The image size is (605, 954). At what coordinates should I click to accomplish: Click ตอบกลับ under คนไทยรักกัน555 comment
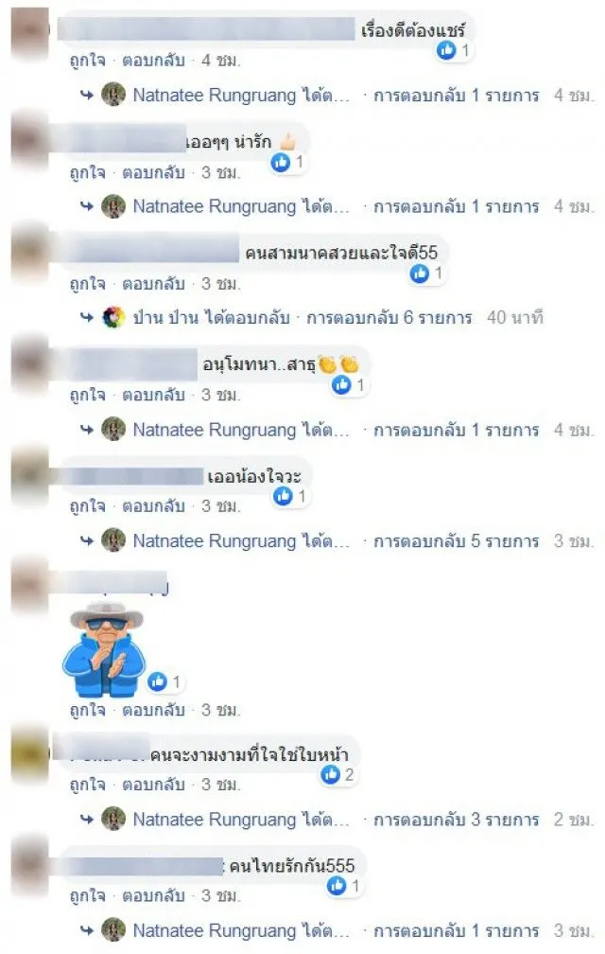(x=154, y=895)
